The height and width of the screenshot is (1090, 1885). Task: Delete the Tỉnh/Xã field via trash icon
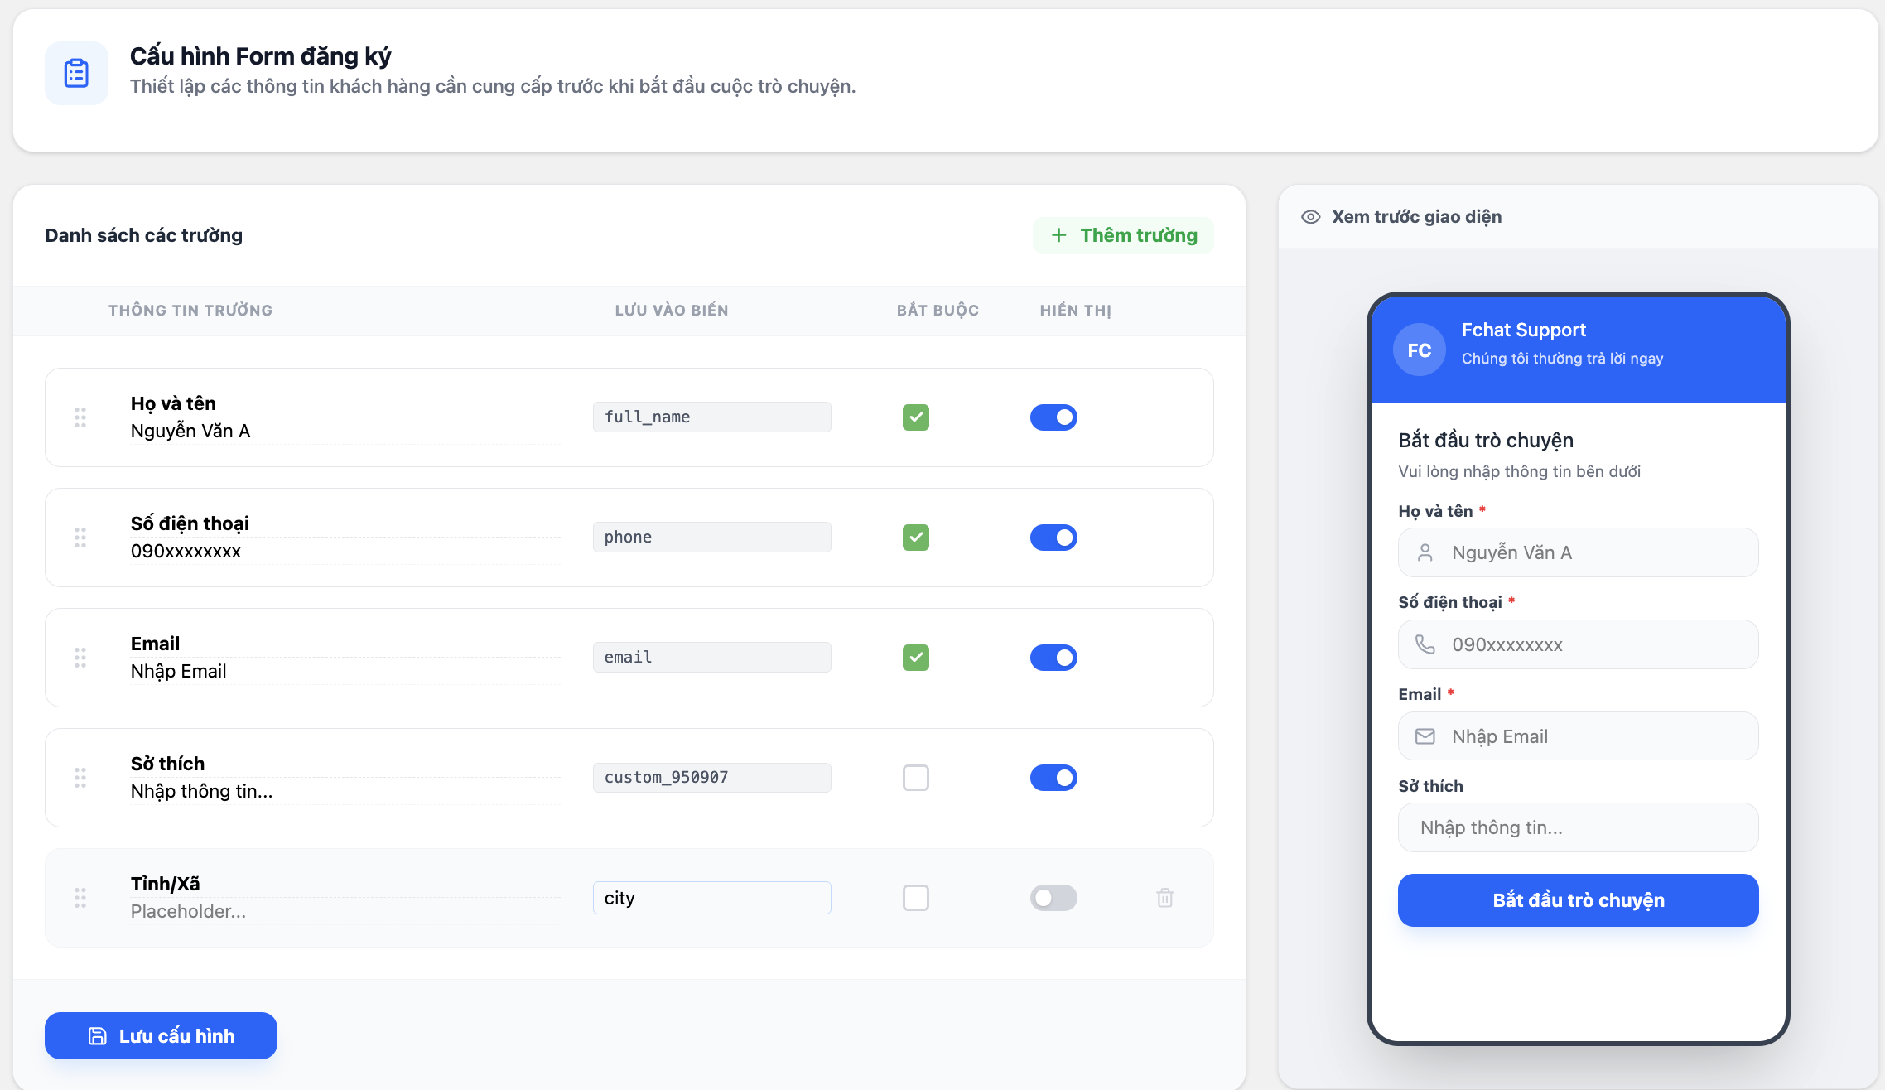(x=1164, y=898)
